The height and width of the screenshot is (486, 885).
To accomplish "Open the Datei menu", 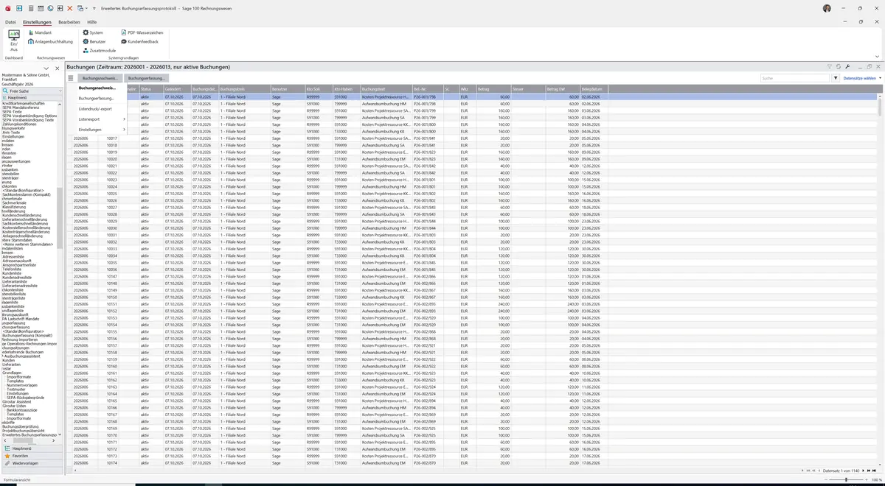I will coord(10,22).
